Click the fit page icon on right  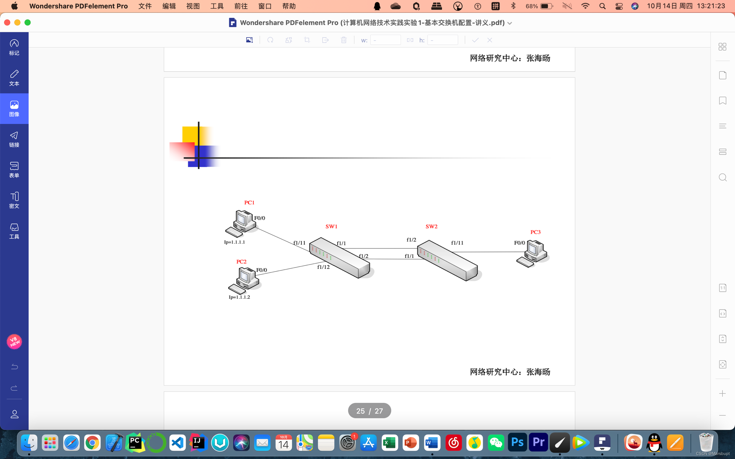point(722,365)
